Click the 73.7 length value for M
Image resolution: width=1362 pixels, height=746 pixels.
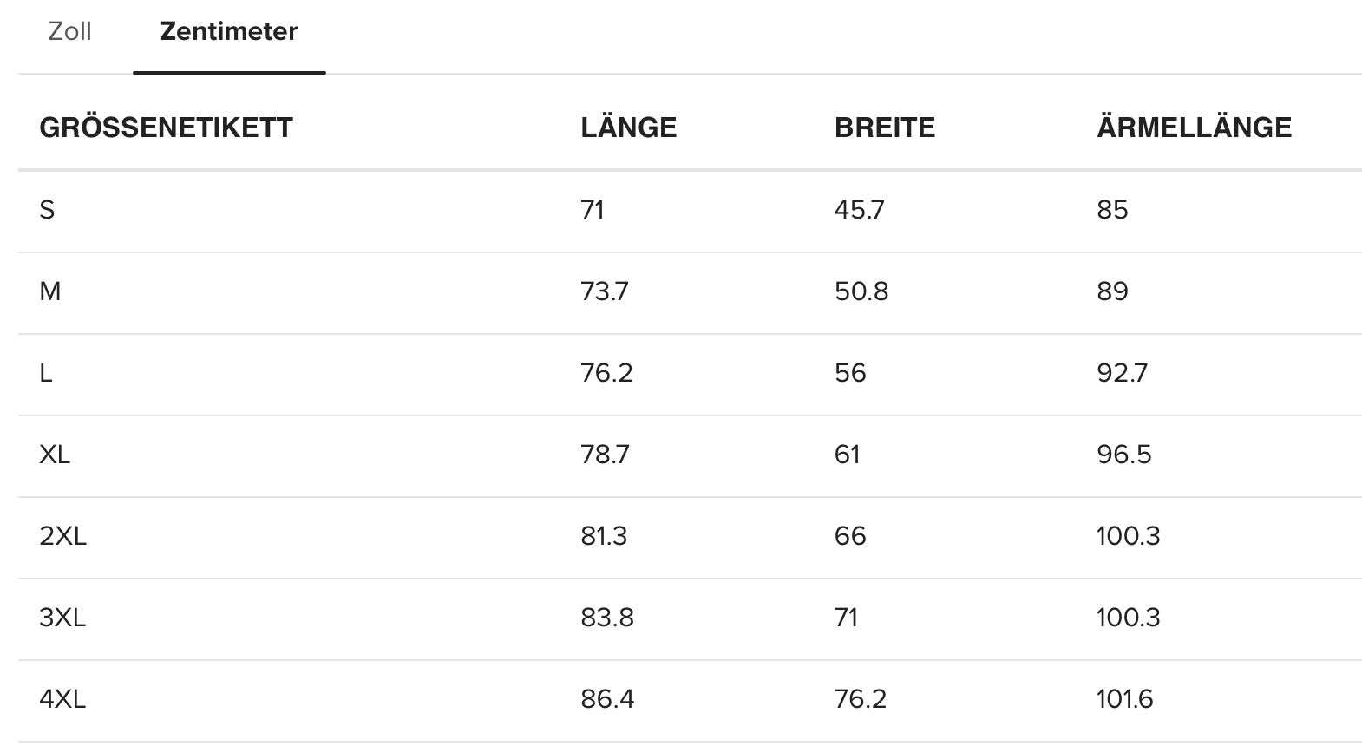pyautogui.click(x=605, y=291)
